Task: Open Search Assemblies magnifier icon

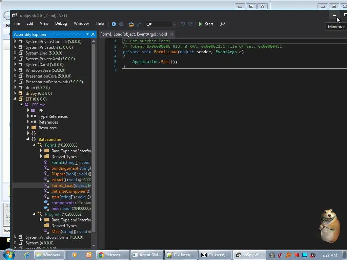Action: (x=222, y=24)
